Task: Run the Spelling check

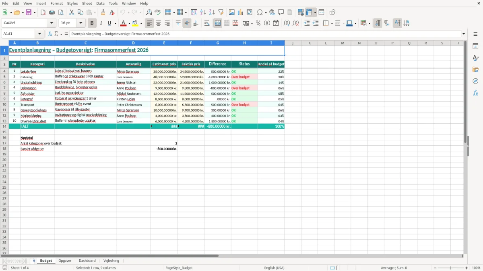Action: (158, 12)
